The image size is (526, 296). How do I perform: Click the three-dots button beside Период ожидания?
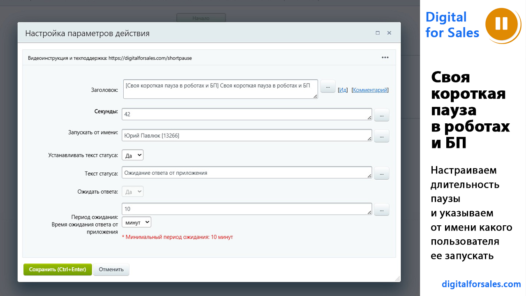[381, 210]
